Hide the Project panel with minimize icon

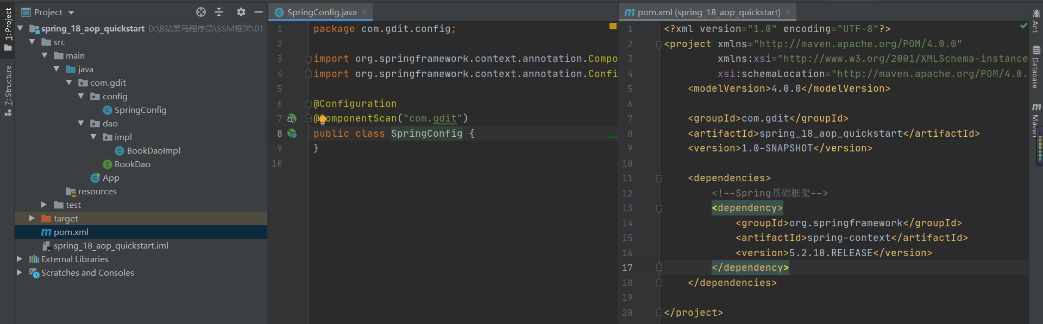pyautogui.click(x=259, y=12)
